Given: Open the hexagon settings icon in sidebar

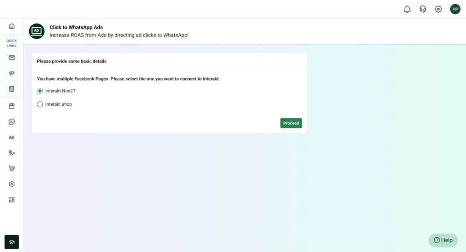Looking at the screenshot, I should 11,184.
